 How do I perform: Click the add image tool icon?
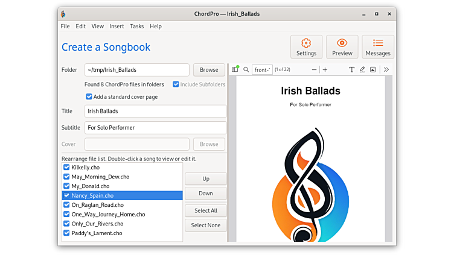click(x=372, y=70)
